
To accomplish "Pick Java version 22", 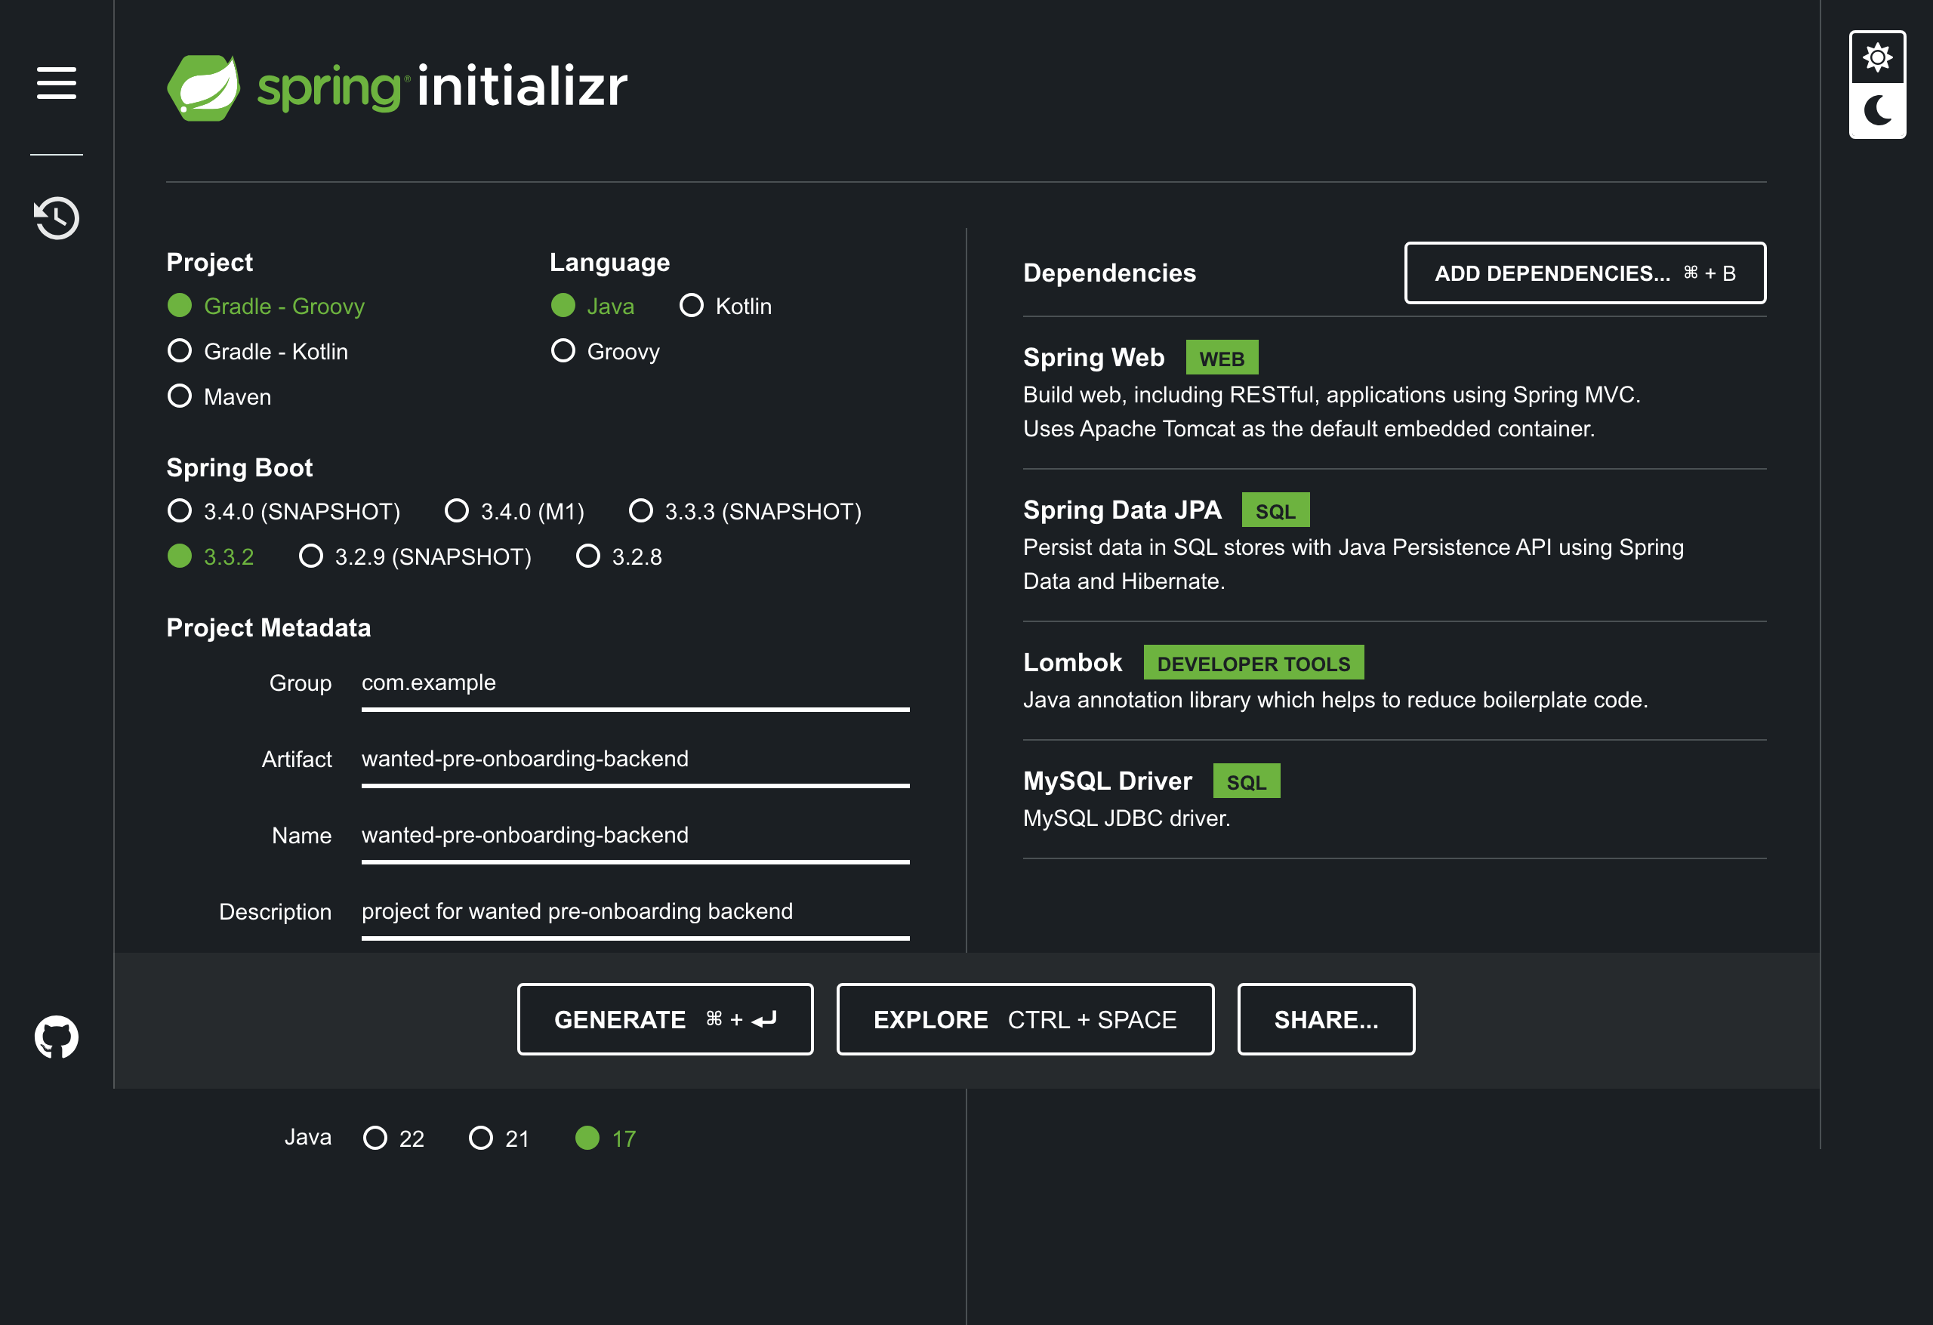I will (393, 1138).
